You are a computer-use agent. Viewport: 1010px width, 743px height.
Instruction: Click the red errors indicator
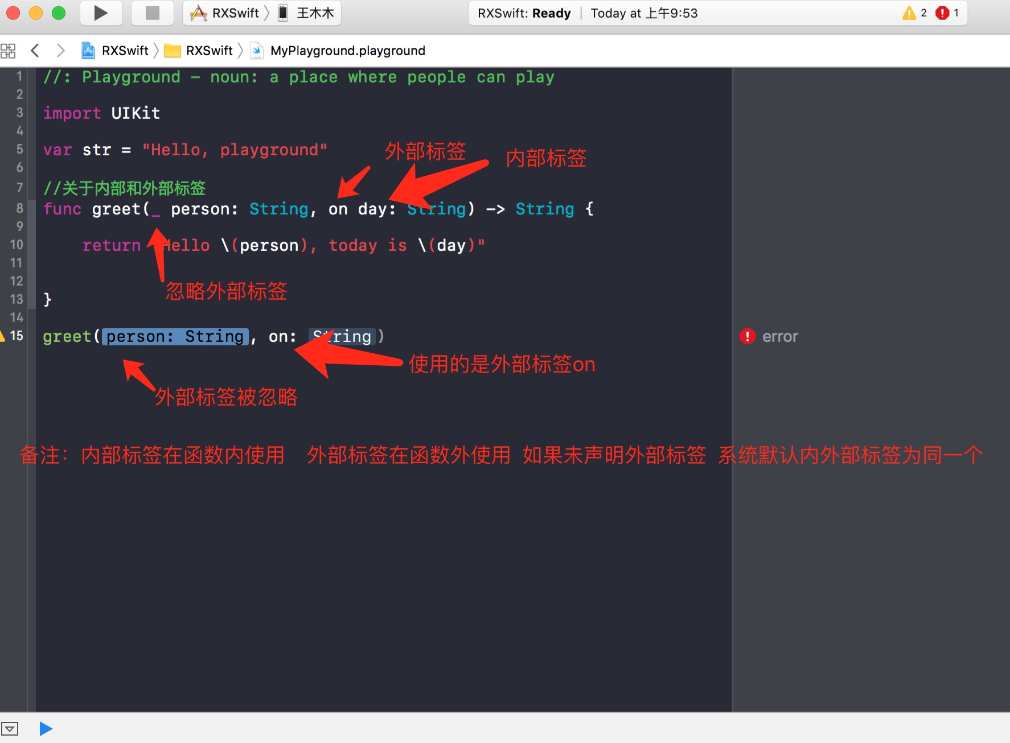(948, 13)
